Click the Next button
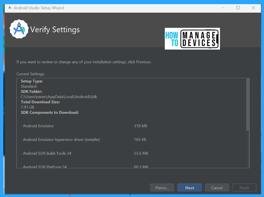The width and height of the screenshot is (264, 197). coord(189,188)
